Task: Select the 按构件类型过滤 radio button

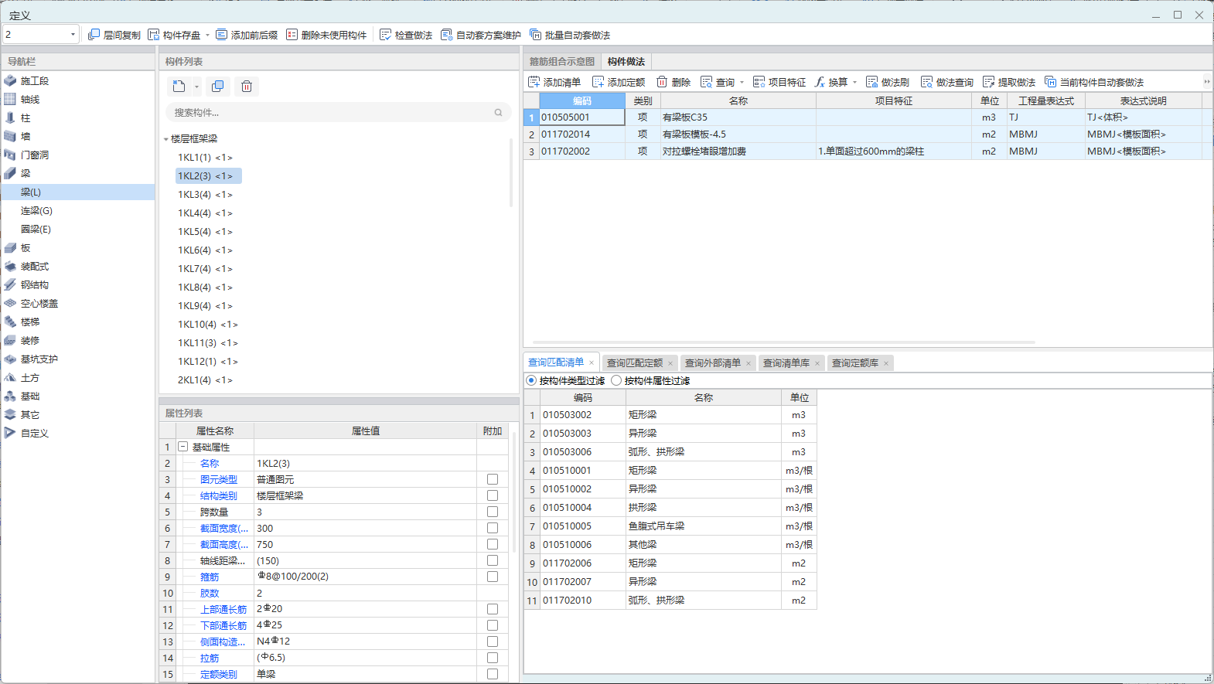Action: [531, 380]
